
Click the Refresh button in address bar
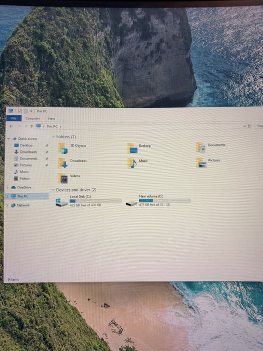point(249,126)
